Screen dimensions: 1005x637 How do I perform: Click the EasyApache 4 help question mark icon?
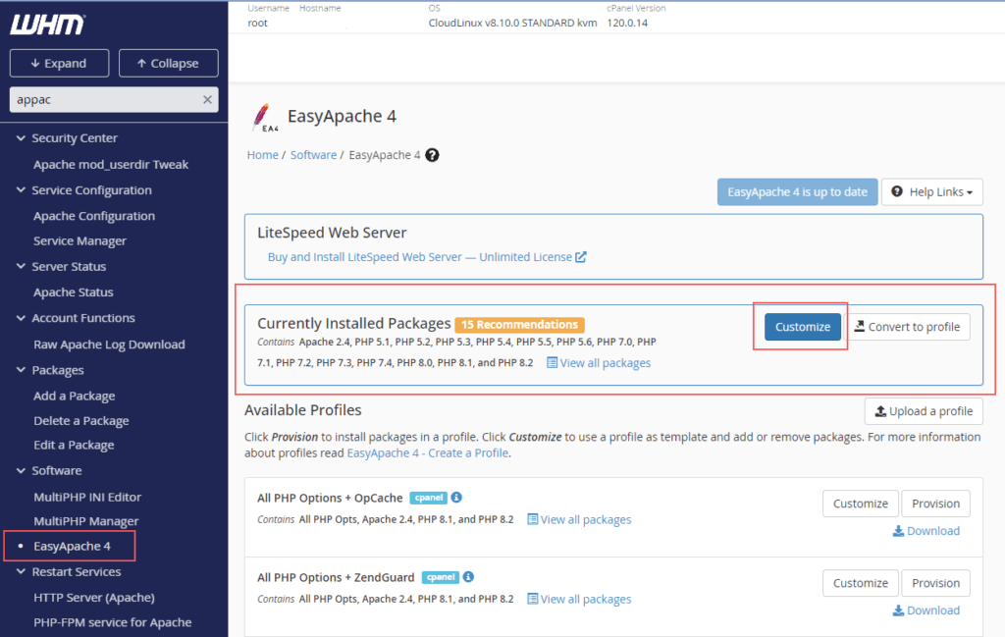433,155
